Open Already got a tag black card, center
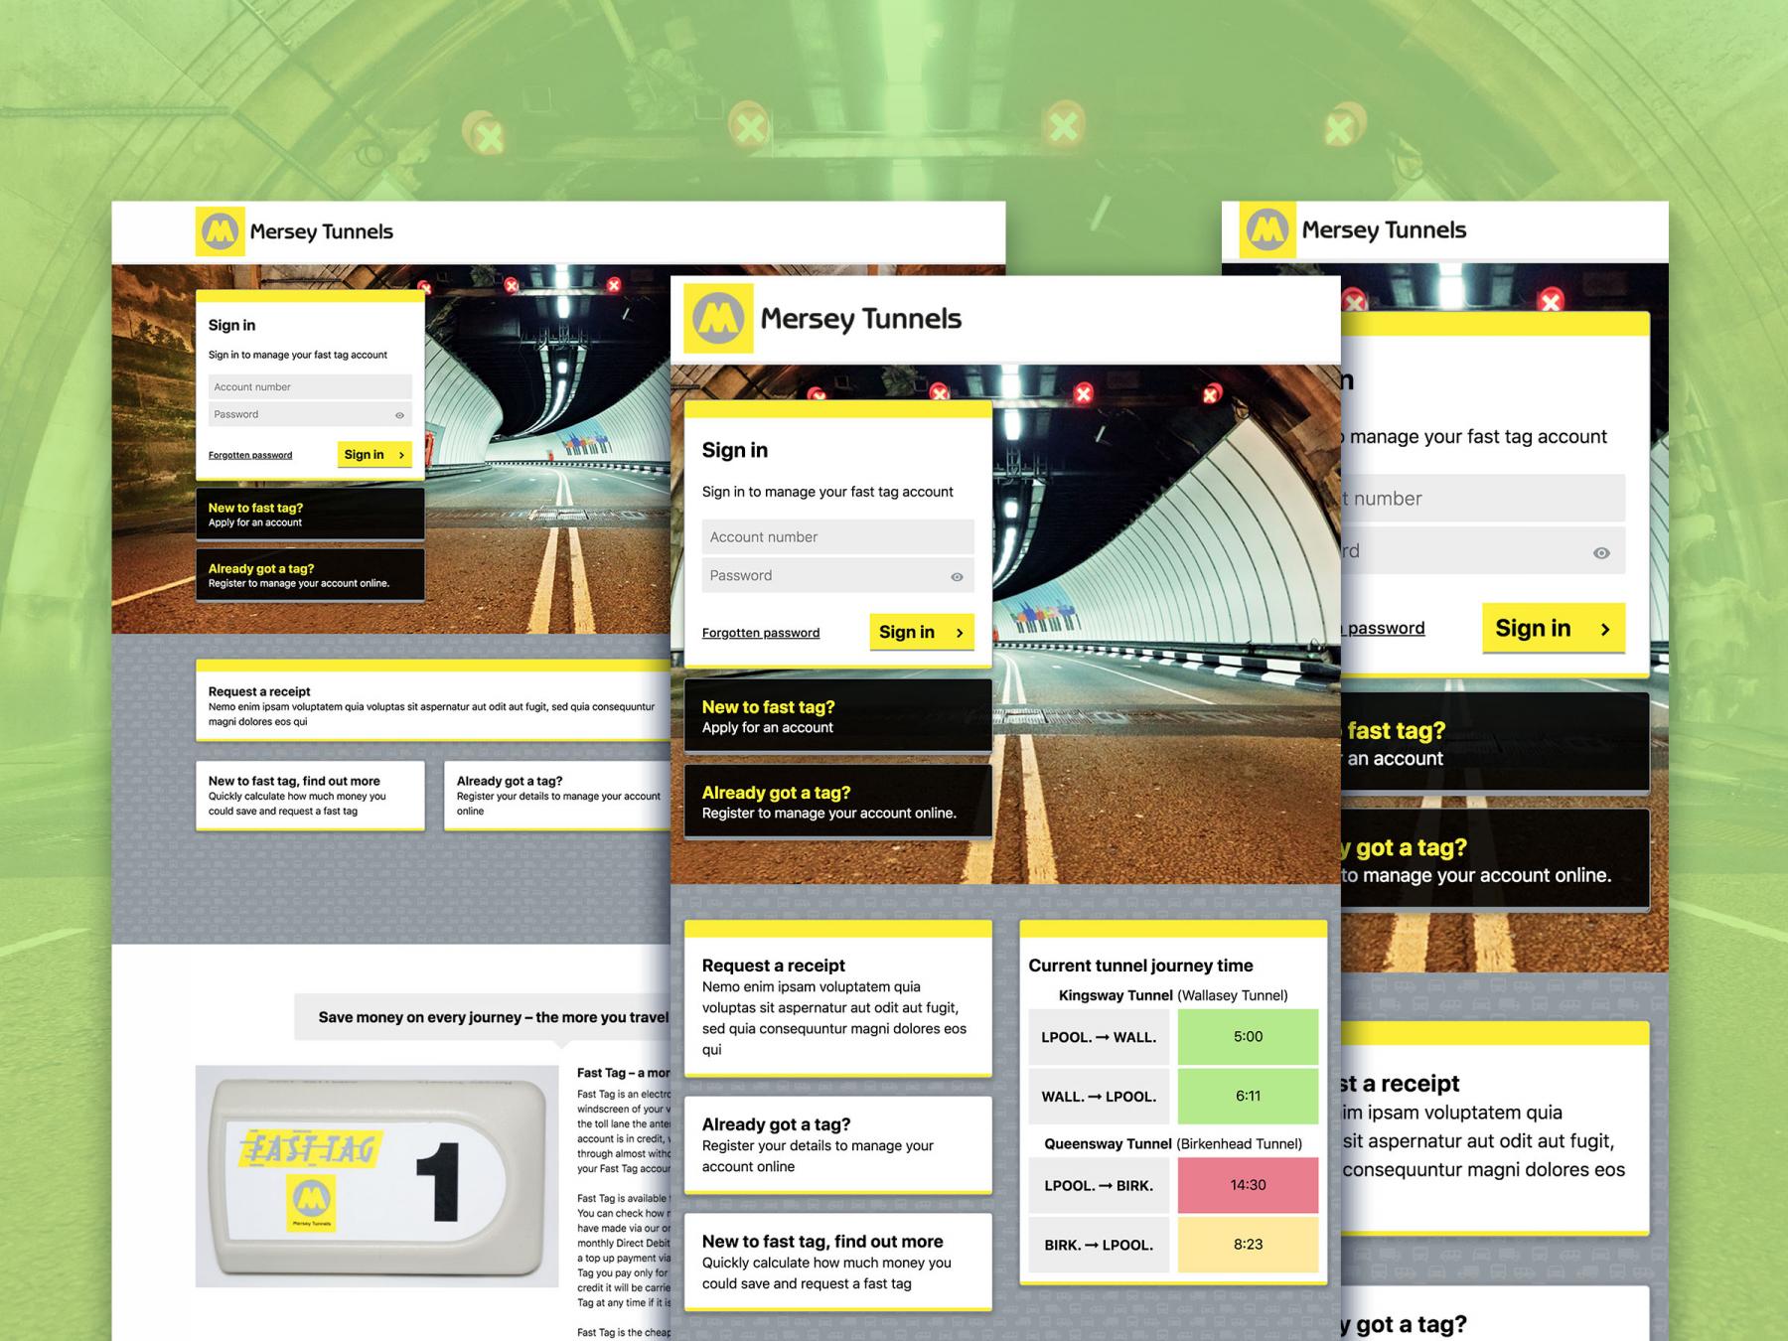The image size is (1788, 1341). click(x=838, y=802)
